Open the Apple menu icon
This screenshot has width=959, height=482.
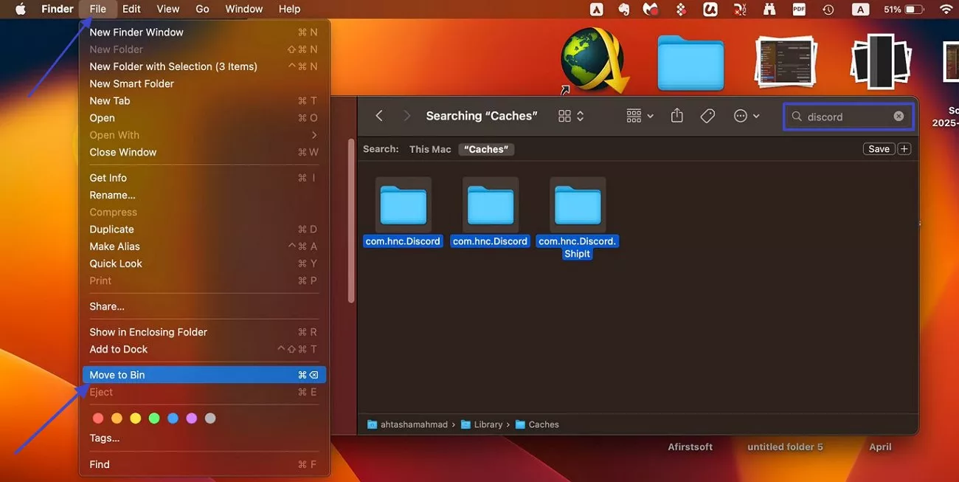tap(21, 9)
